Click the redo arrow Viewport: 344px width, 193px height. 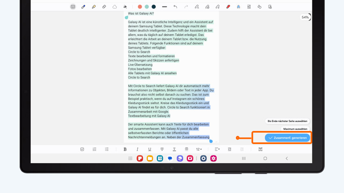pyautogui.click(x=186, y=7)
